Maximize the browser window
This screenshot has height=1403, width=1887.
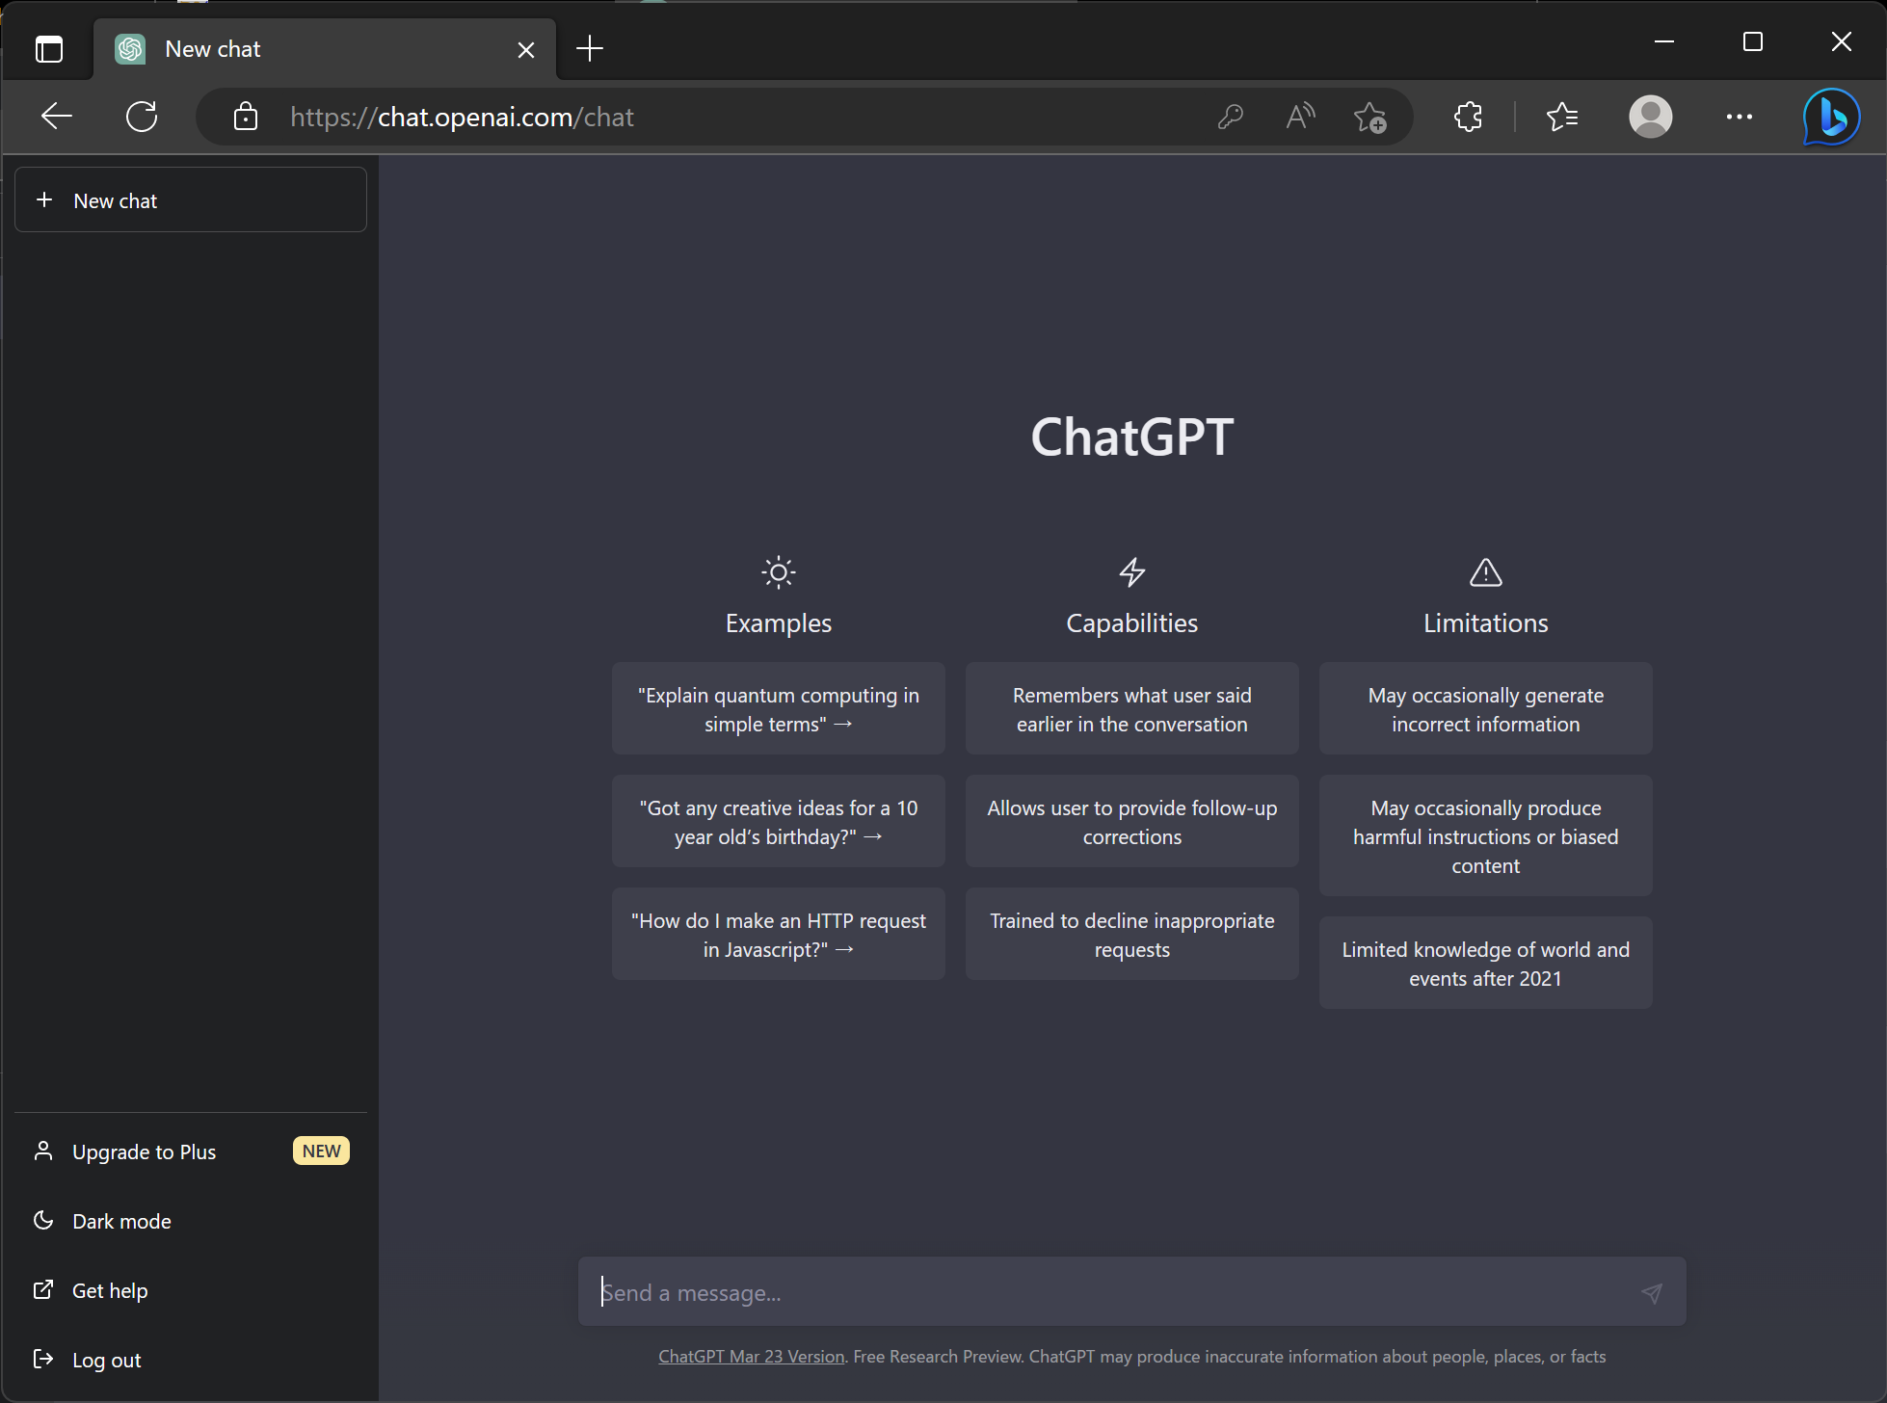coord(1753,41)
